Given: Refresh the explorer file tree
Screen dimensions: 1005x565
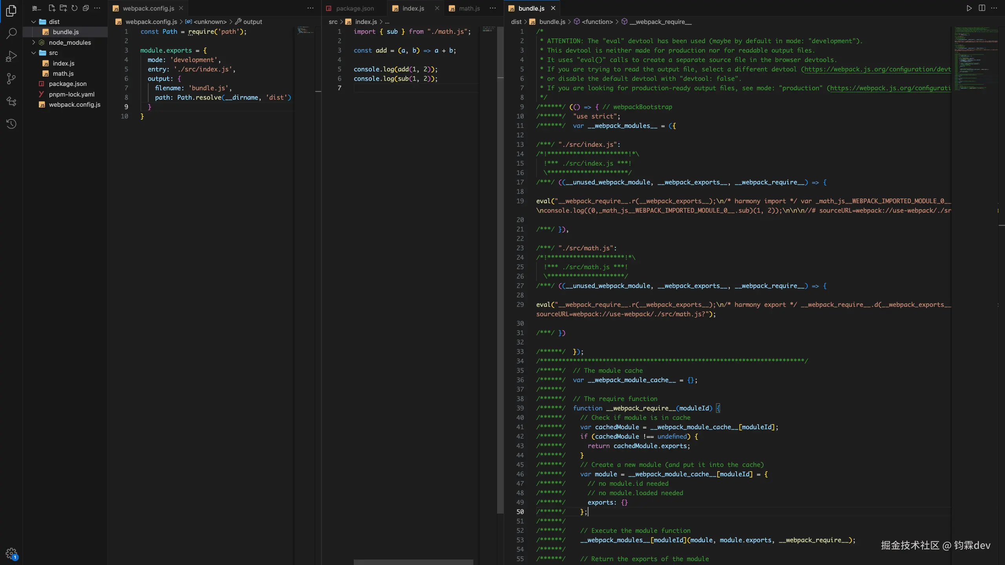Looking at the screenshot, I should point(74,8).
